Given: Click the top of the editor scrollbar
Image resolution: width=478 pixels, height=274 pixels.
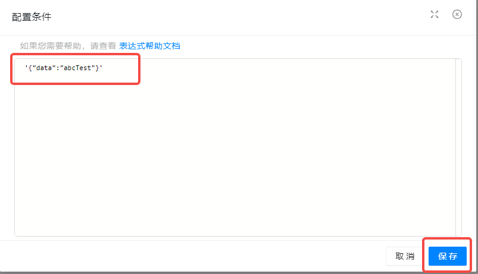Looking at the screenshot, I should pos(458,62).
